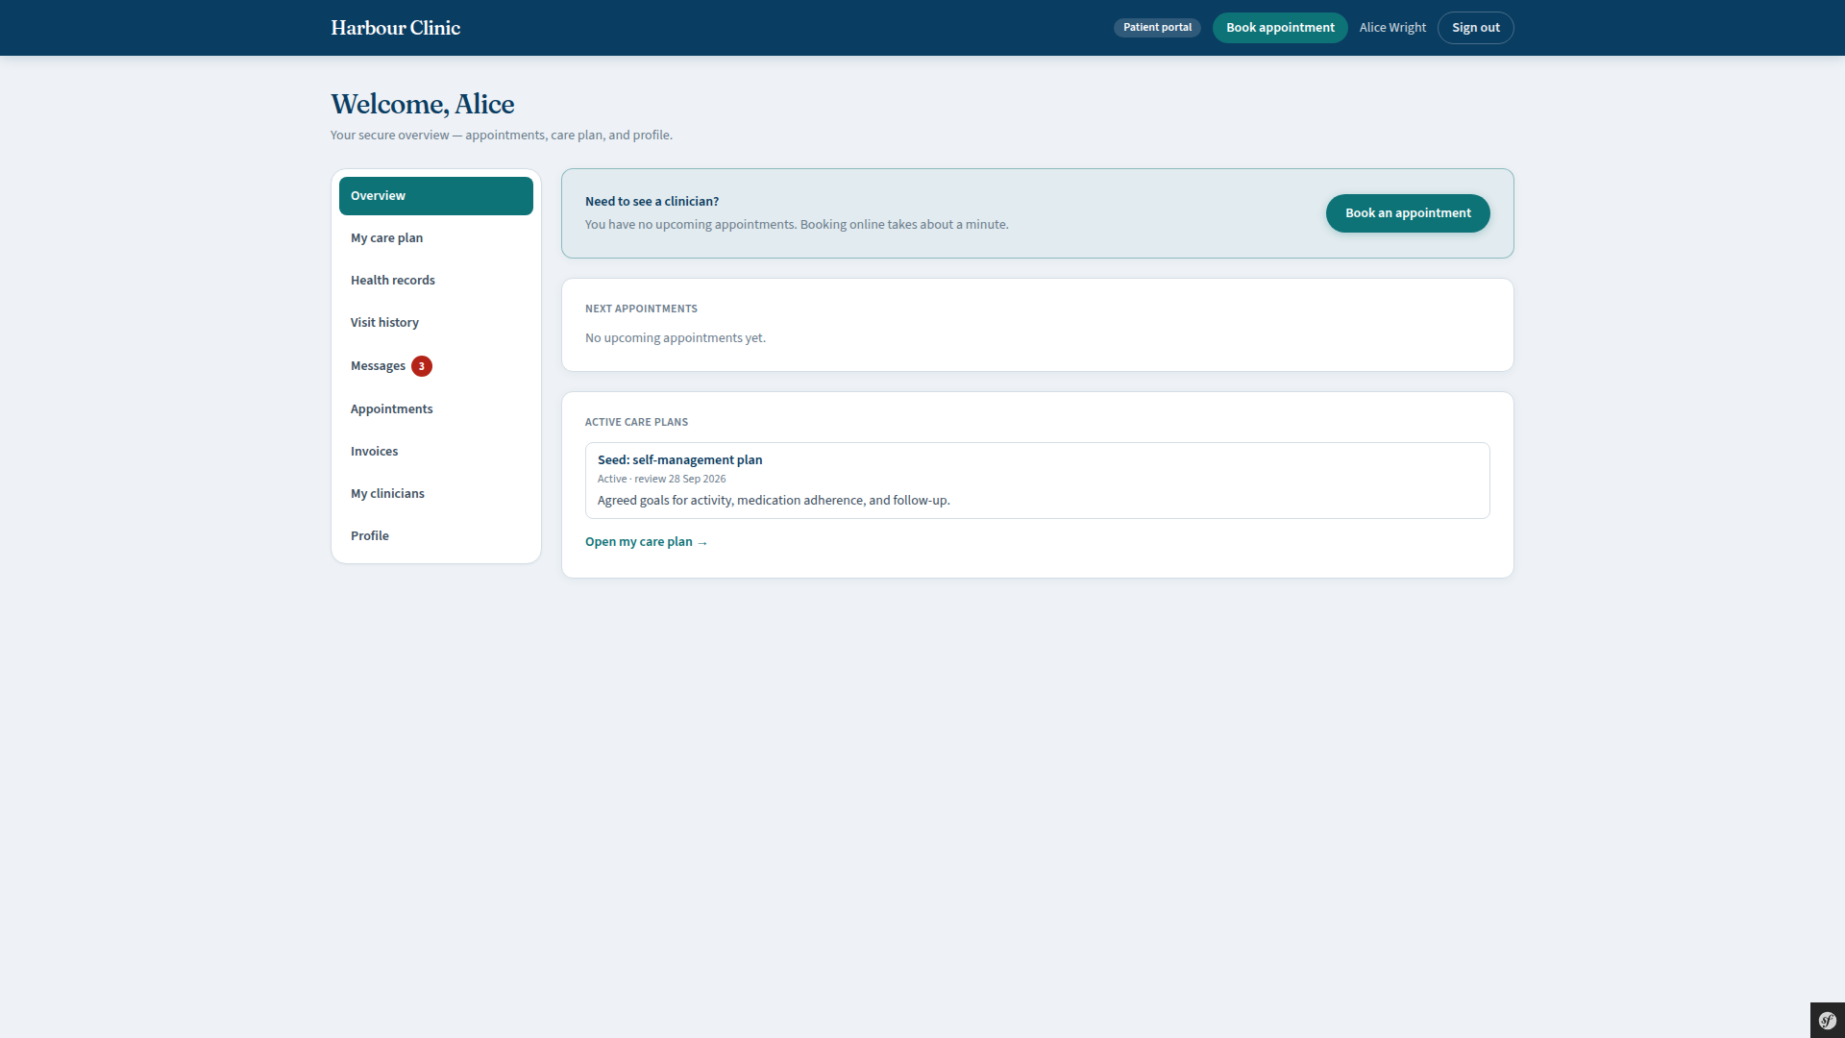Open Alice Wright account link
This screenshot has height=1038, width=1845.
[x=1392, y=28]
